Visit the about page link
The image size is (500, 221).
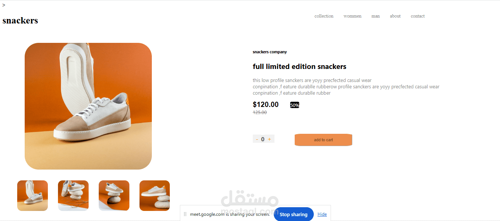395,16
